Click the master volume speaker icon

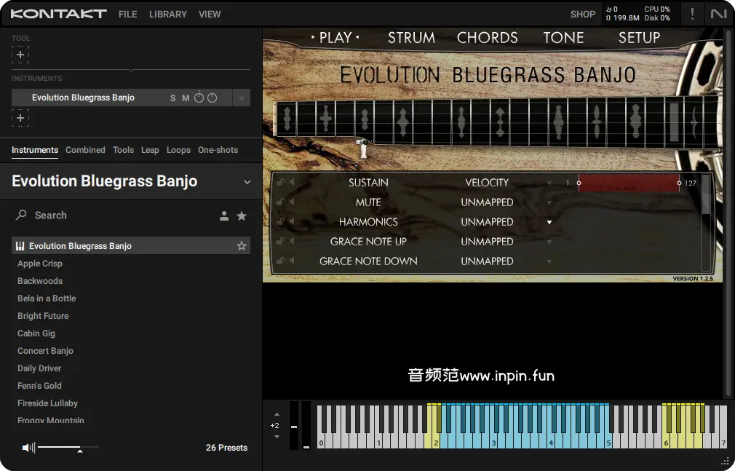(x=28, y=448)
